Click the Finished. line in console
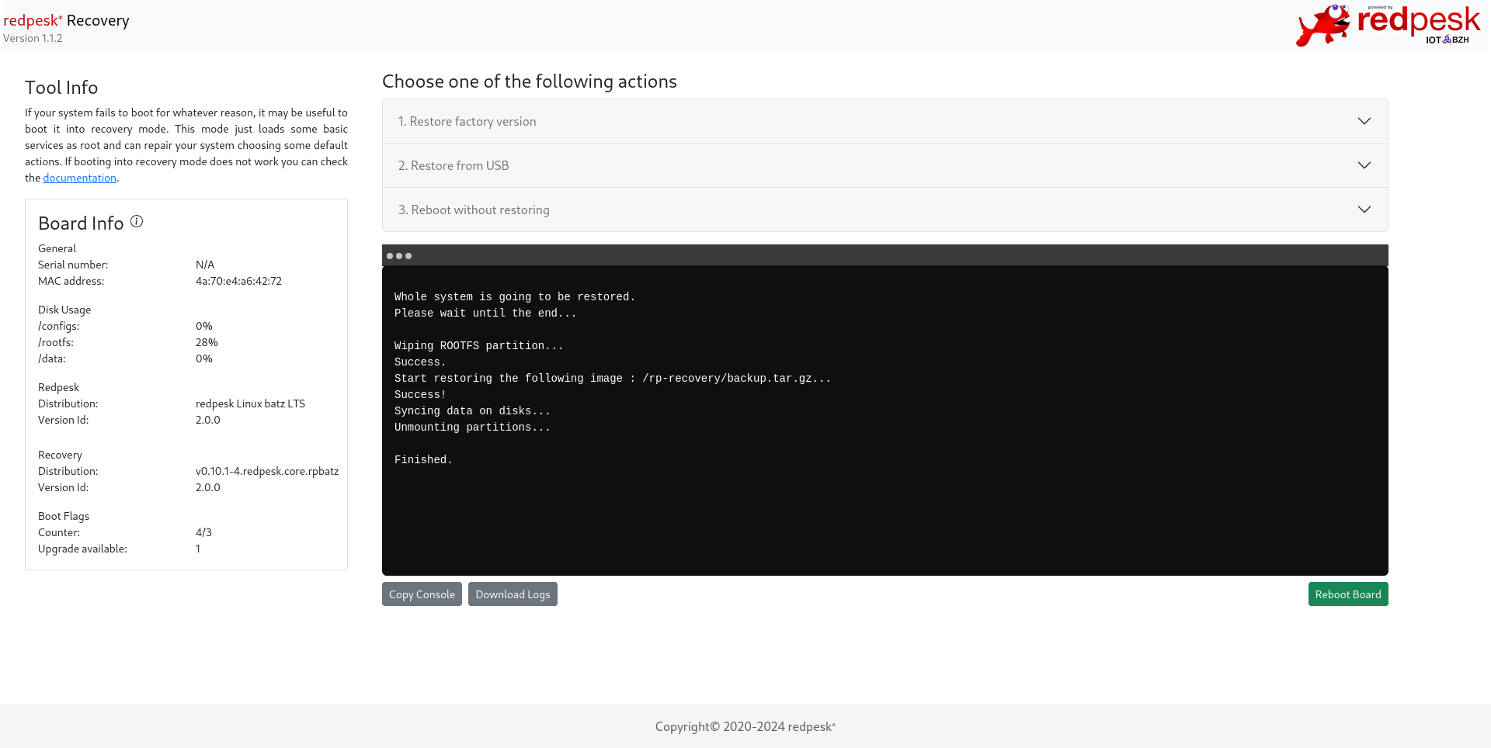Viewport: 1491px width, 748px height. click(x=423, y=460)
